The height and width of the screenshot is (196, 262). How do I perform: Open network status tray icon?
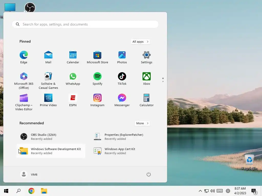206,191
